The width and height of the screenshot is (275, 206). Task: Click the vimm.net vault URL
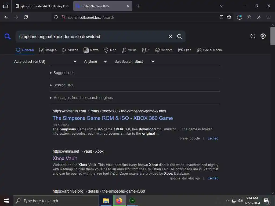pyautogui.click(x=78, y=151)
